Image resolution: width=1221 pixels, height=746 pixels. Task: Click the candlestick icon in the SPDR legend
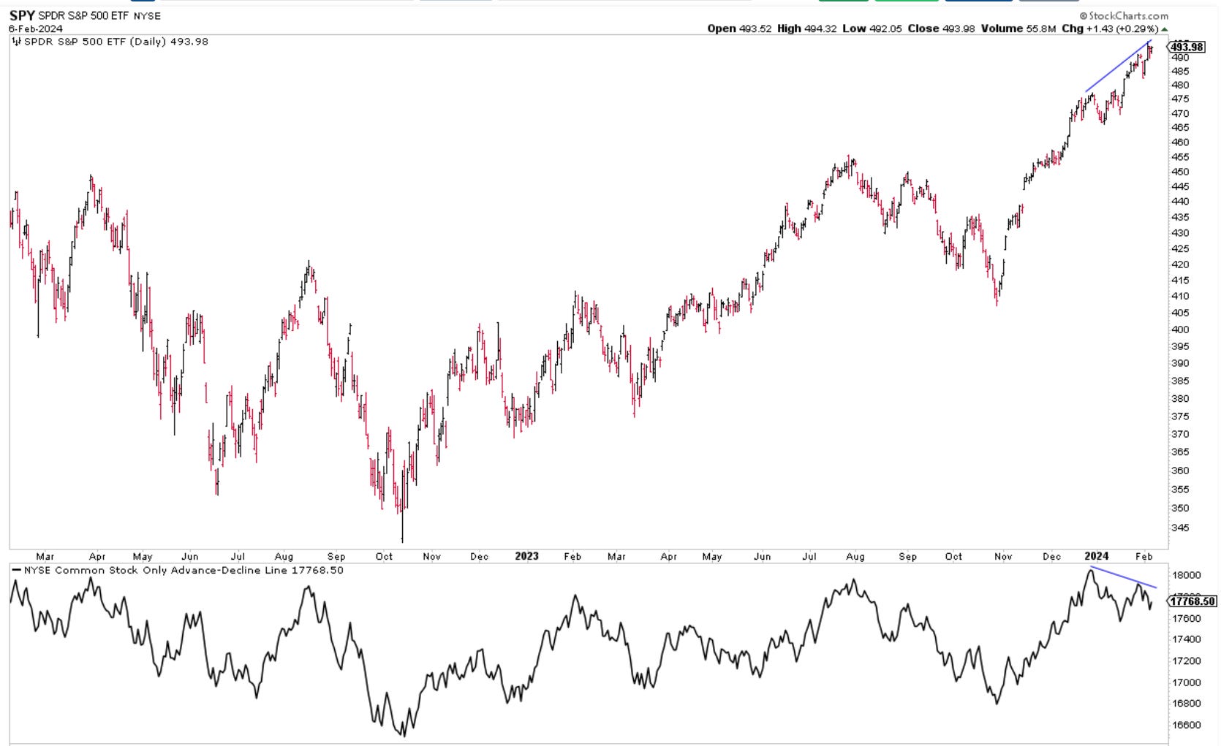click(17, 42)
